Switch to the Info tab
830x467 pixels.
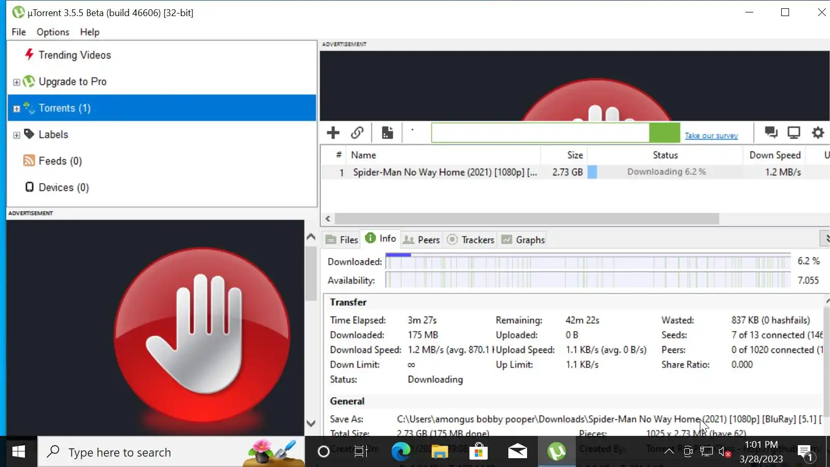(381, 238)
